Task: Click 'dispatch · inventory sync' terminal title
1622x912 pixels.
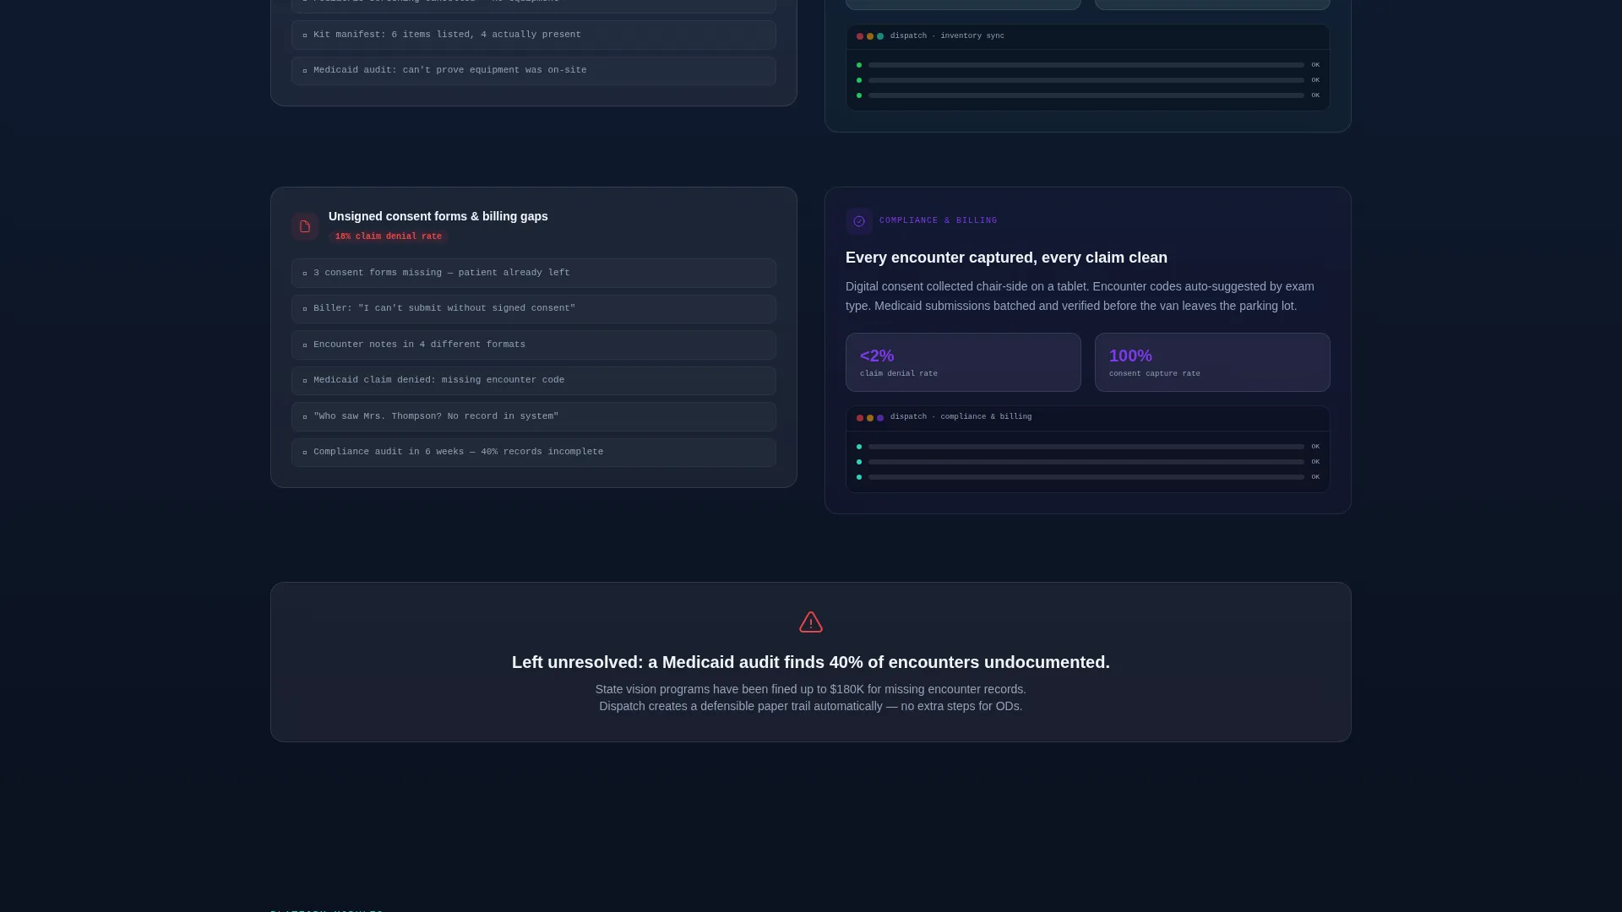Action: [947, 36]
